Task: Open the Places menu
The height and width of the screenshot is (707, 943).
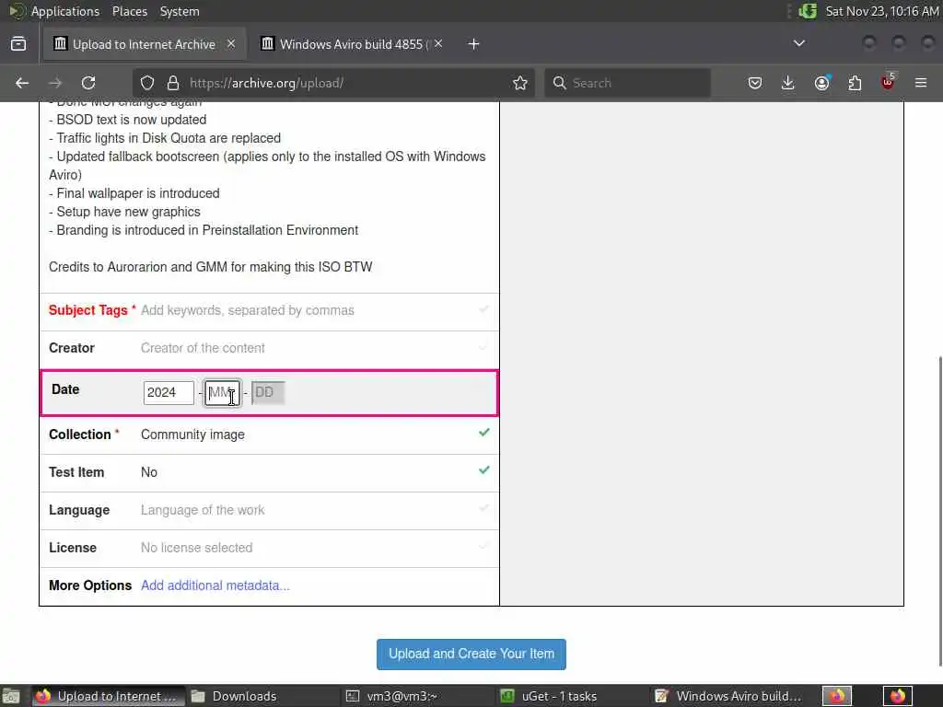Action: (x=130, y=11)
